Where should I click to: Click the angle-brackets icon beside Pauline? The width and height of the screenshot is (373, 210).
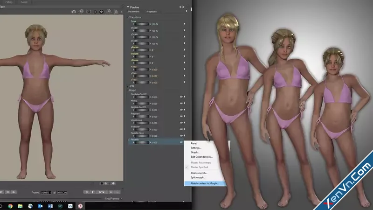click(182, 7)
